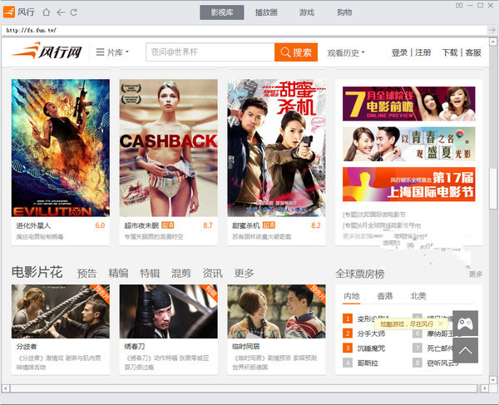The height and width of the screenshot is (405, 499).
Task: Click the 下载 download link
Action: pyautogui.click(x=449, y=52)
